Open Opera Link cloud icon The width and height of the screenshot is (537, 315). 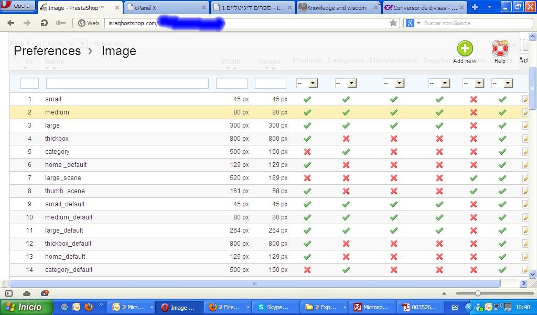click(27, 293)
